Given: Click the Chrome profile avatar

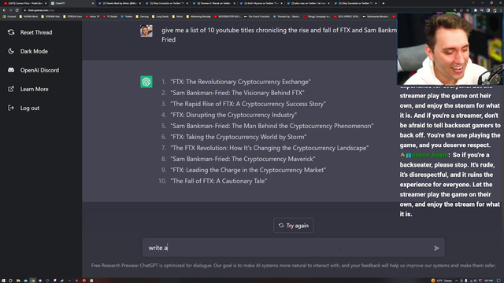Looking at the screenshot, I should (x=495, y=10).
